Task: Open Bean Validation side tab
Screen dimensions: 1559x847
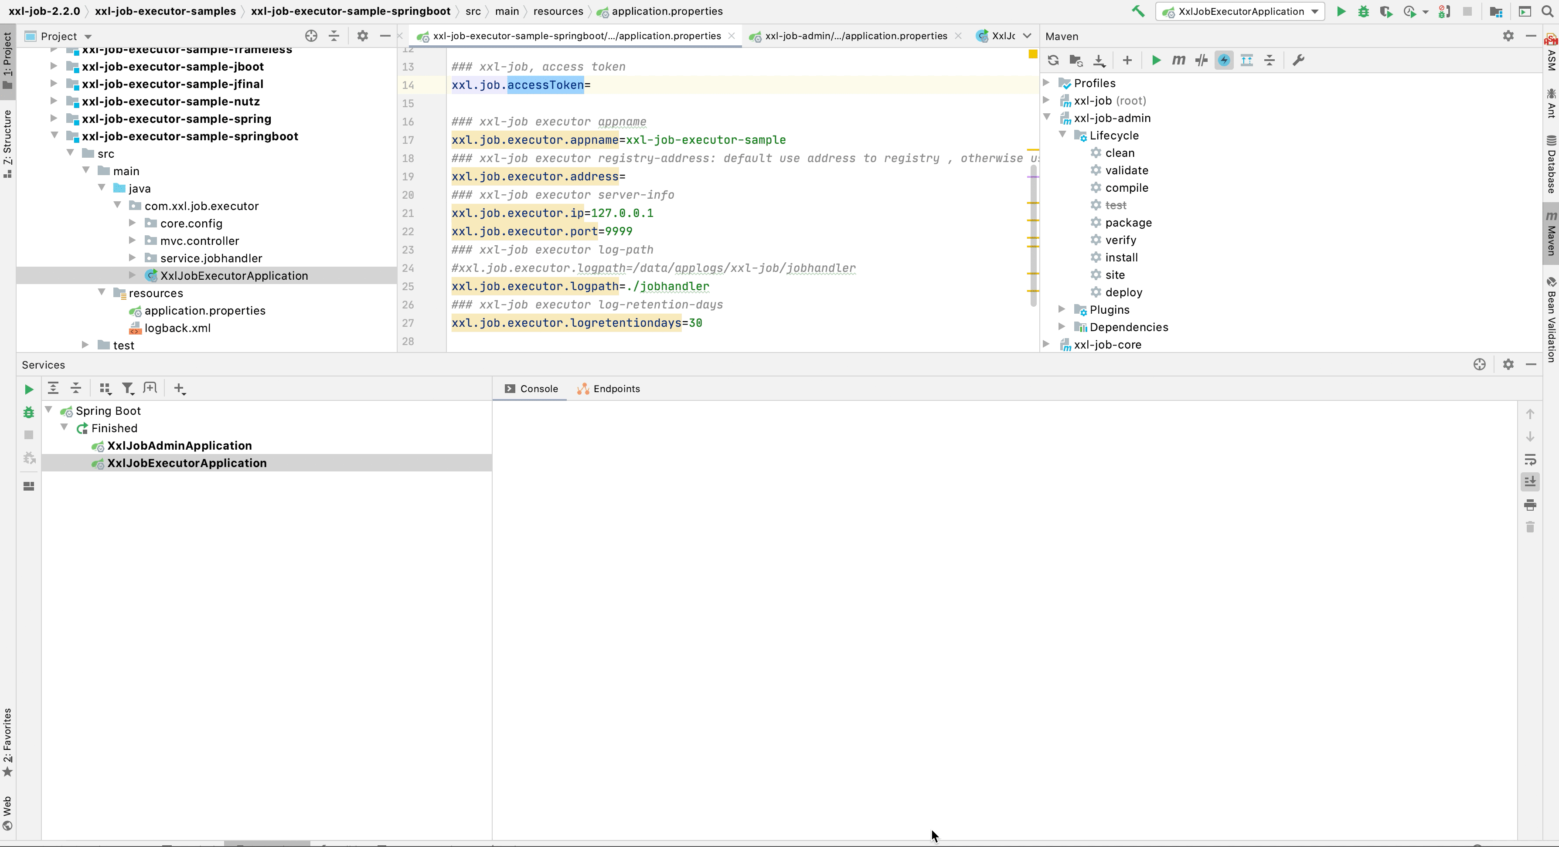Action: coord(1551,320)
